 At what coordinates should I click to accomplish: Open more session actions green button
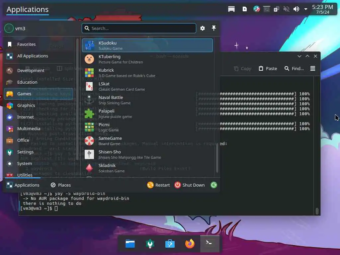point(214,185)
